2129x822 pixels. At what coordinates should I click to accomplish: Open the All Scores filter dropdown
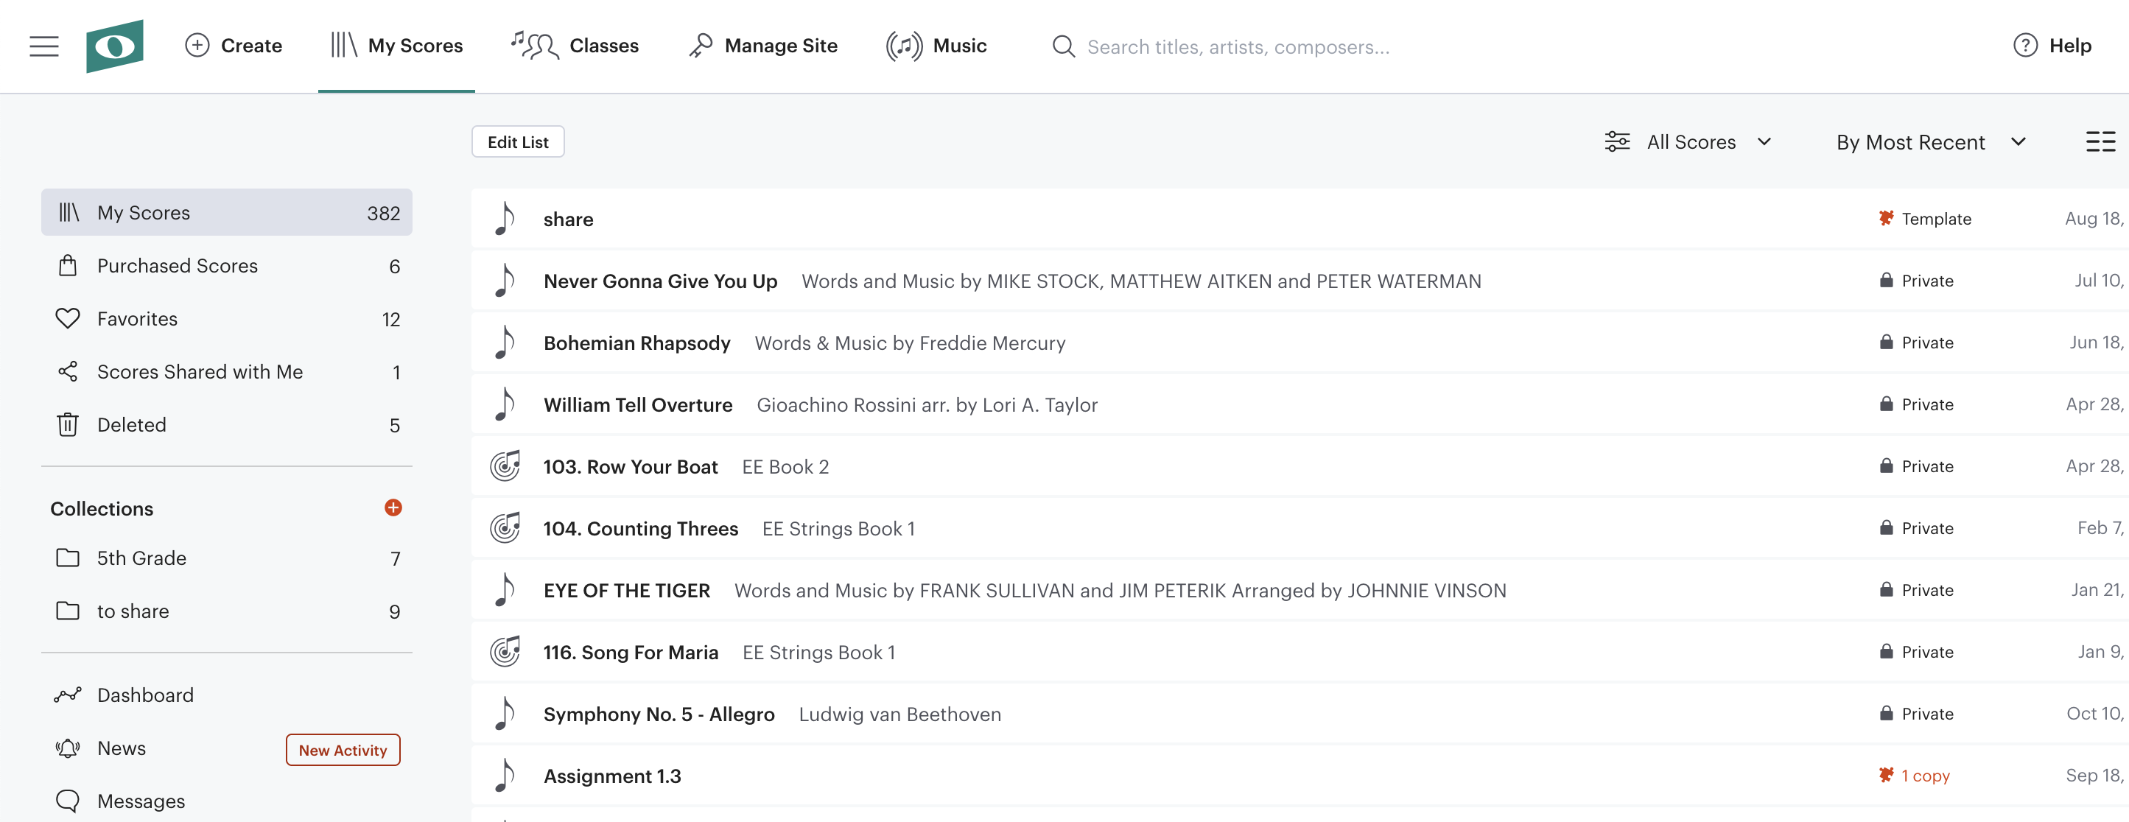1688,142
